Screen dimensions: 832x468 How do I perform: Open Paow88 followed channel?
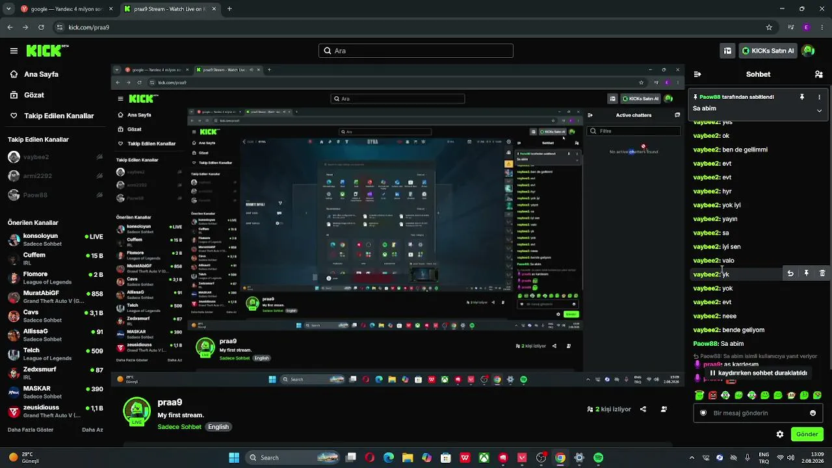click(x=55, y=195)
